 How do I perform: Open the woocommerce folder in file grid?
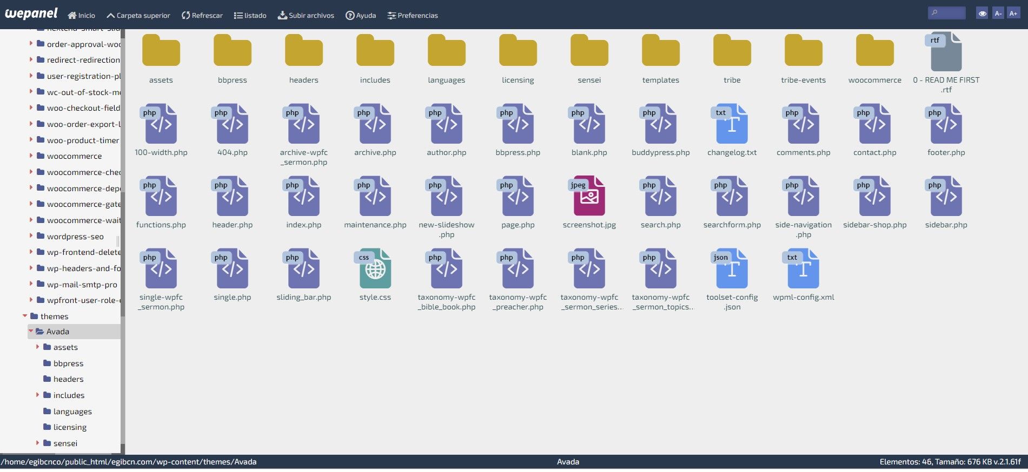[874, 50]
